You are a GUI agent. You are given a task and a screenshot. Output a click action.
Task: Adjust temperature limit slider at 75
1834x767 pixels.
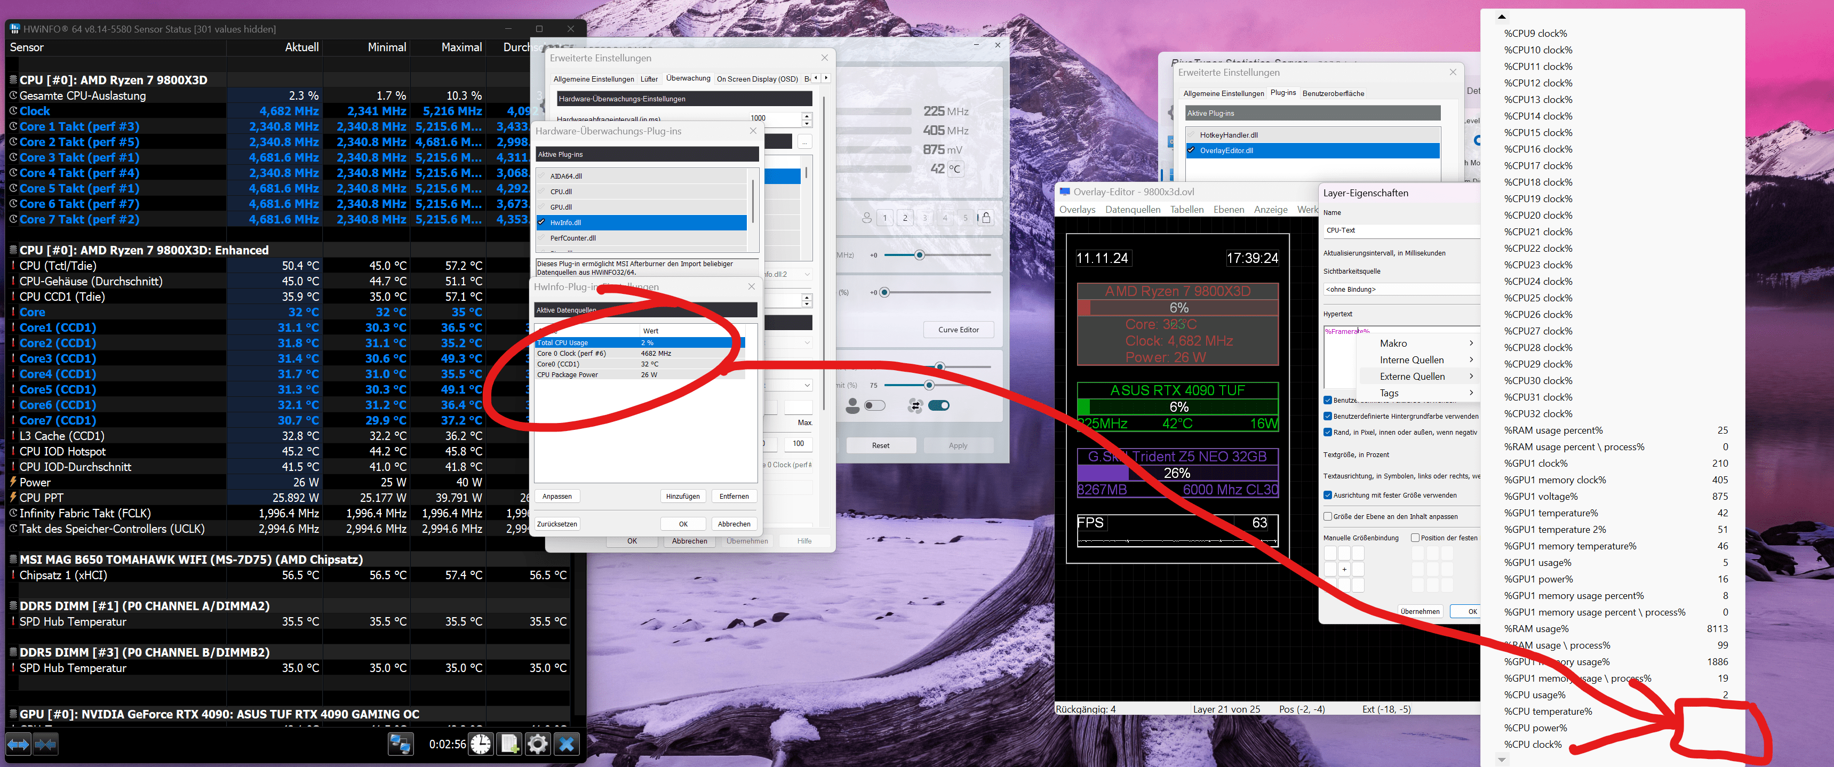(x=928, y=385)
